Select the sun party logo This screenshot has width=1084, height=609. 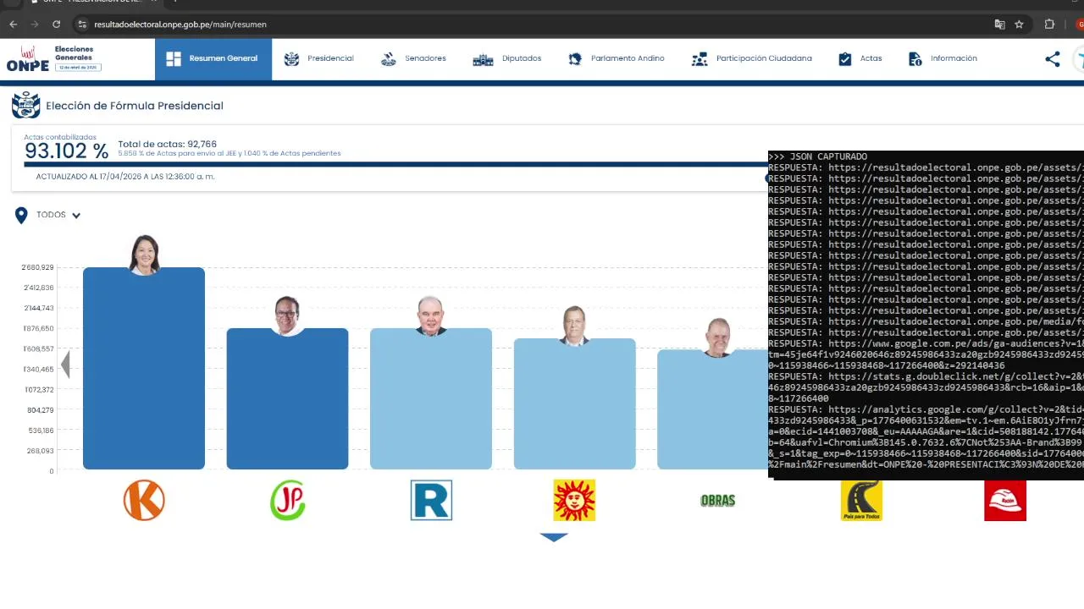[574, 500]
